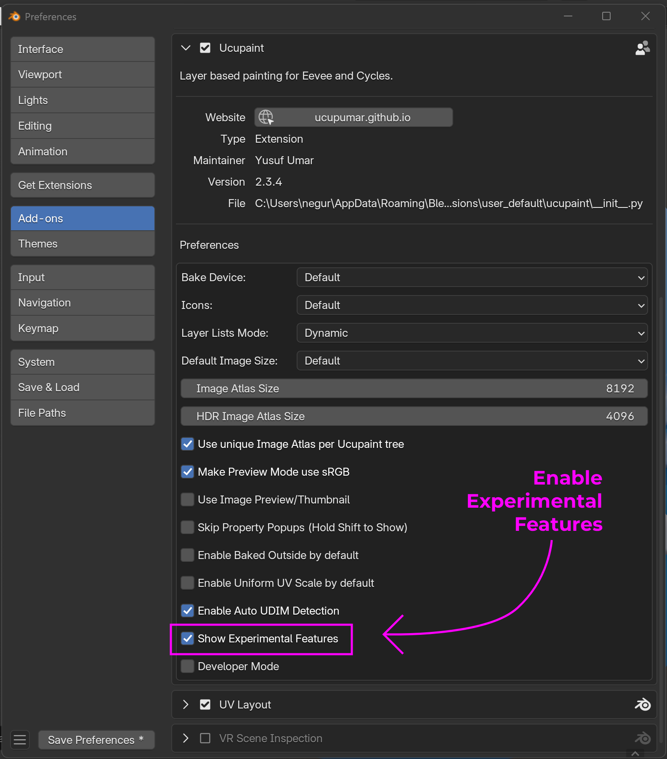The image size is (667, 759).
Task: Enable Developer Mode checkbox
Action: coord(187,666)
